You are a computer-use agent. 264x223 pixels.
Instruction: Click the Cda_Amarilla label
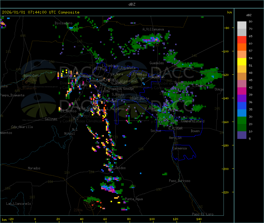pos(22,127)
